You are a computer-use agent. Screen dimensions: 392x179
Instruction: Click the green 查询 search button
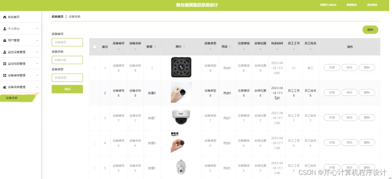pos(67,89)
